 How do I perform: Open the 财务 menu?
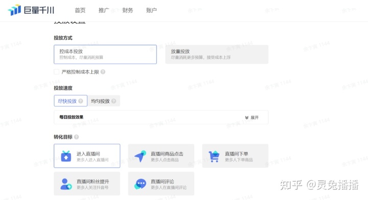pyautogui.click(x=128, y=10)
